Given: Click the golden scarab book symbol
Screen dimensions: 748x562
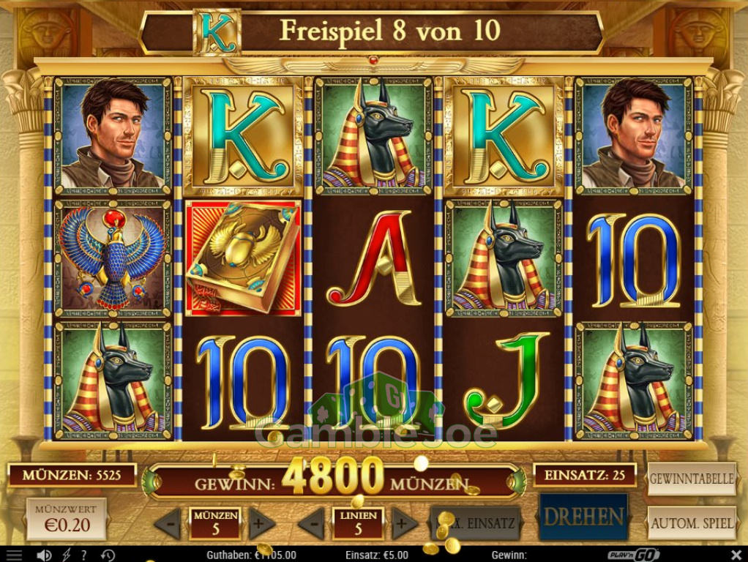Looking at the screenshot, I should [x=243, y=258].
